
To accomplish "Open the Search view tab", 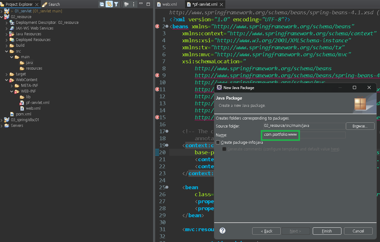I will (x=51, y=4).
